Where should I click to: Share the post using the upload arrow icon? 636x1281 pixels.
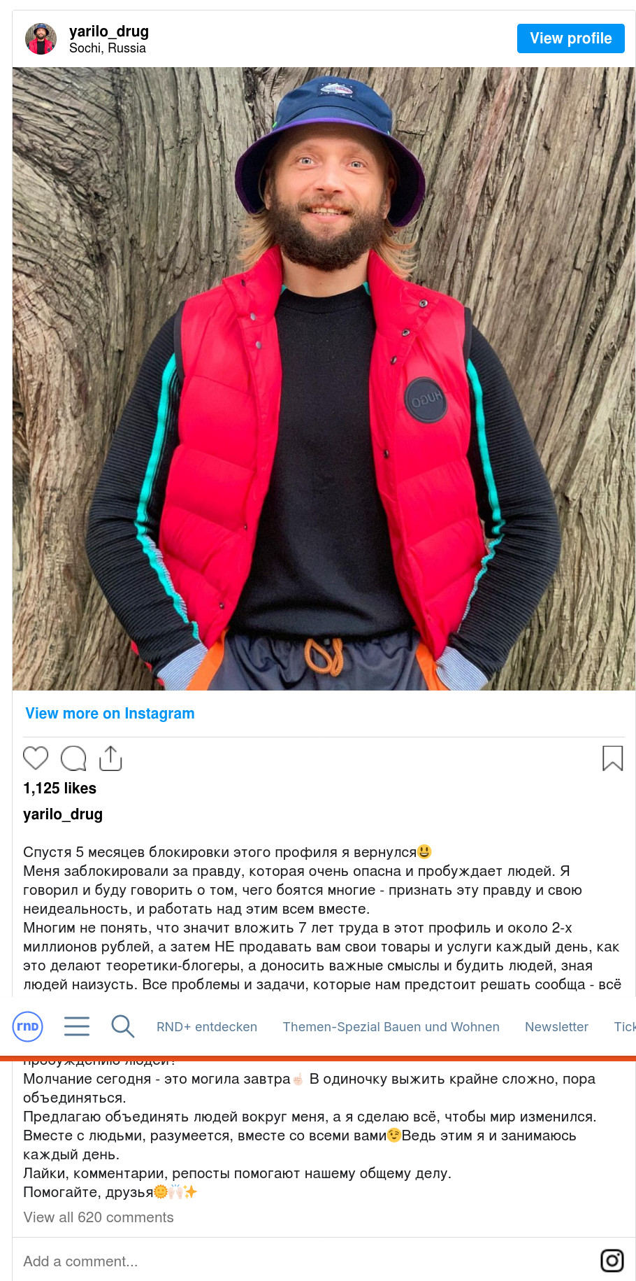pyautogui.click(x=110, y=758)
